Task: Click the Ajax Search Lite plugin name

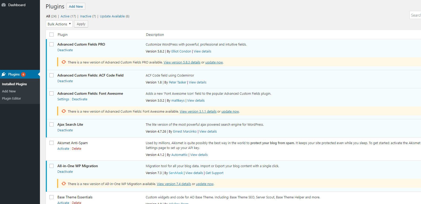Action: (70, 124)
